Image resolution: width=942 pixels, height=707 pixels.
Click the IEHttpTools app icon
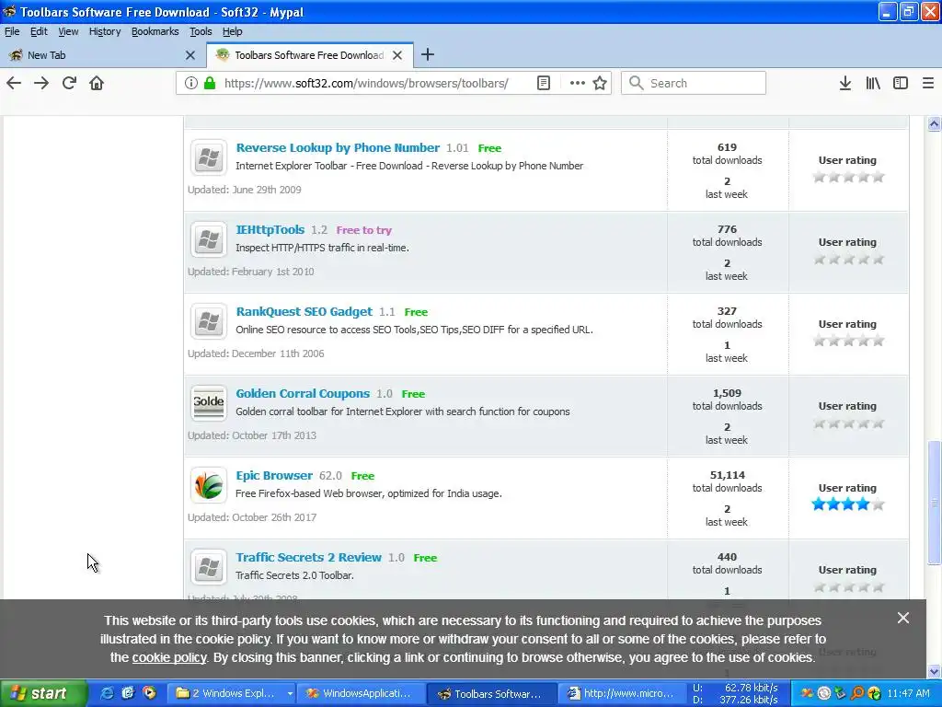tap(209, 239)
